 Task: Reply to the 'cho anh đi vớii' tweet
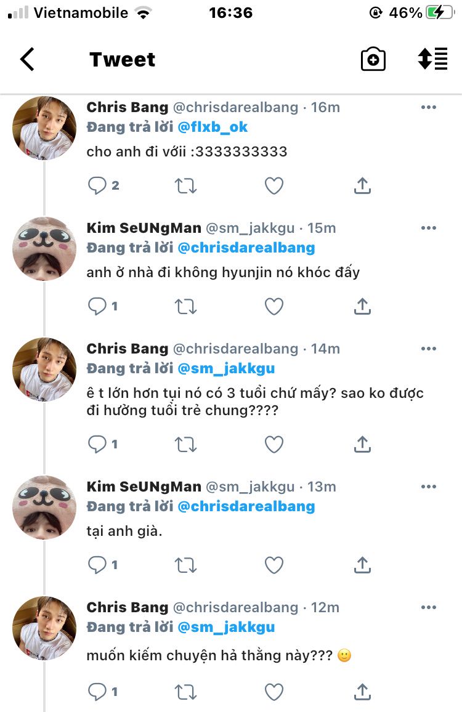pyautogui.click(x=97, y=185)
